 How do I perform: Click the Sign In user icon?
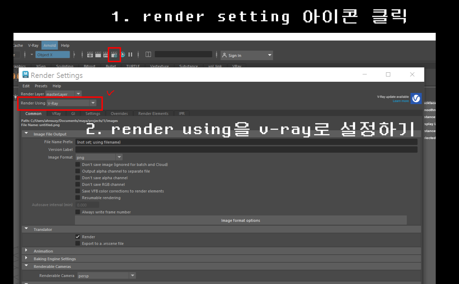(x=224, y=55)
